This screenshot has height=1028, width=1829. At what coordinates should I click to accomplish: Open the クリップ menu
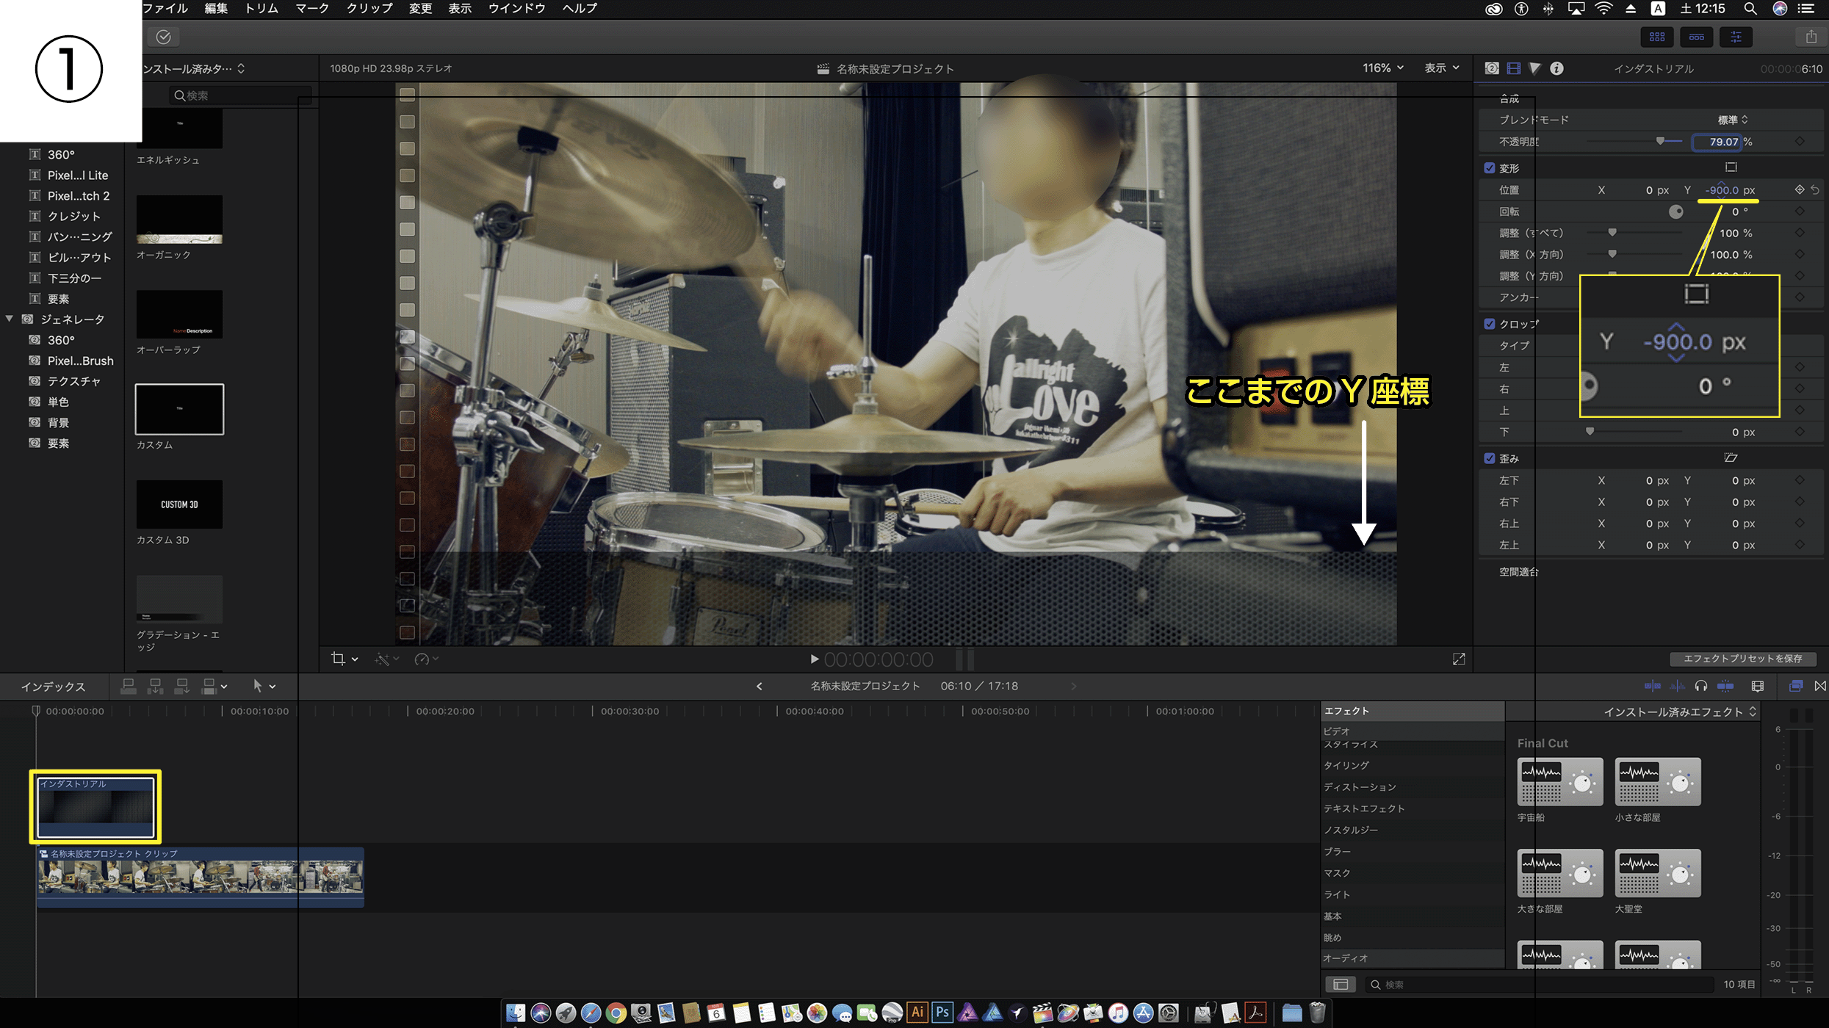369,9
